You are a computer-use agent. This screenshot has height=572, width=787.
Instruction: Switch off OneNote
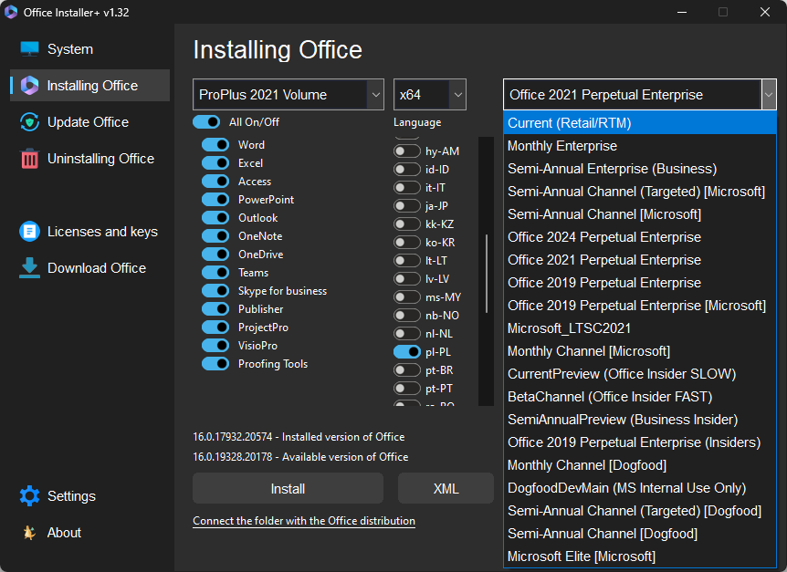(x=215, y=236)
